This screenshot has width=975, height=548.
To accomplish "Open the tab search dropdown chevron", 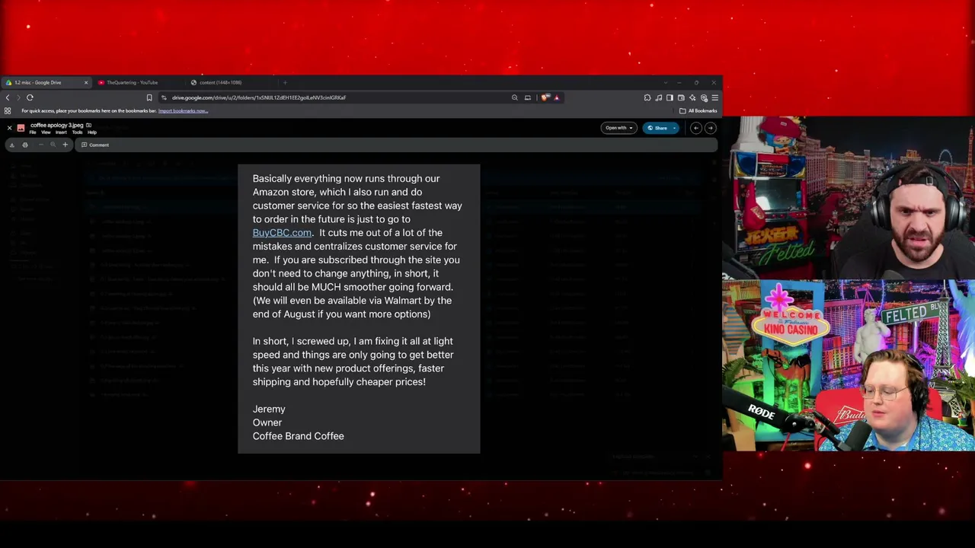I will point(665,82).
